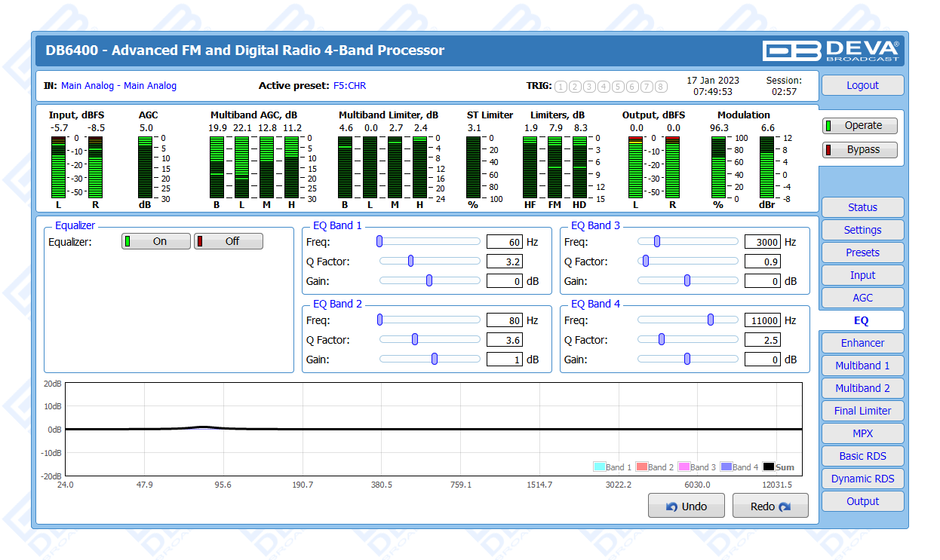Click the Sum legend black swatch
This screenshot has width=940, height=560.
pyautogui.click(x=769, y=467)
